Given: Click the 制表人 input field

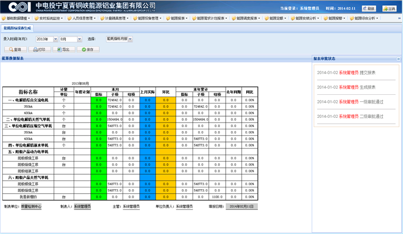Looking at the screenshot, I should tap(86, 206).
